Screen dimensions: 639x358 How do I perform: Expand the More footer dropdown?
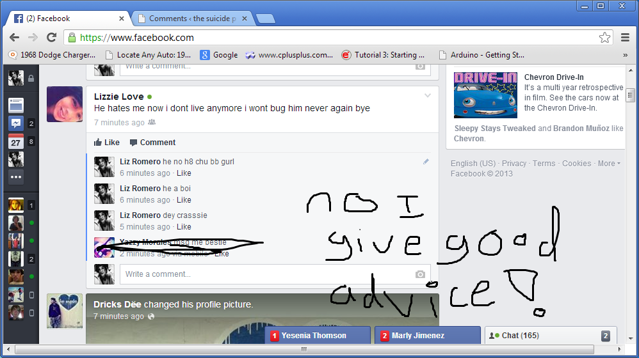point(609,164)
